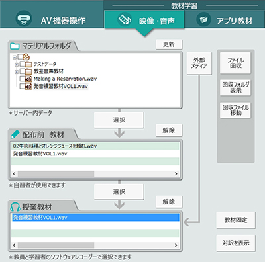This screenshot has width=265, height=262.
Task: Click the AV equipment wireless device icon
Action: [24, 19]
